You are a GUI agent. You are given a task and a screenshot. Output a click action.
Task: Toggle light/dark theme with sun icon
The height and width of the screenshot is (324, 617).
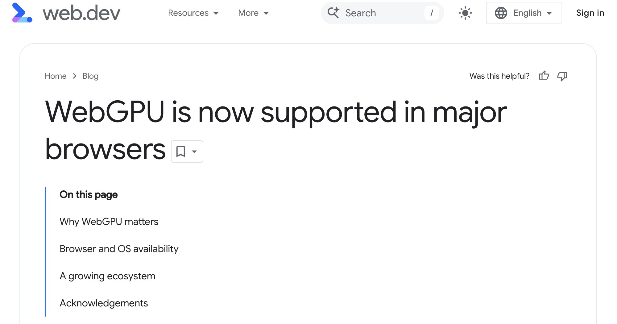(x=465, y=13)
